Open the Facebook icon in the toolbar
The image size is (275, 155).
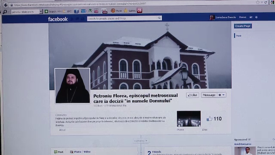(x=76, y=11)
